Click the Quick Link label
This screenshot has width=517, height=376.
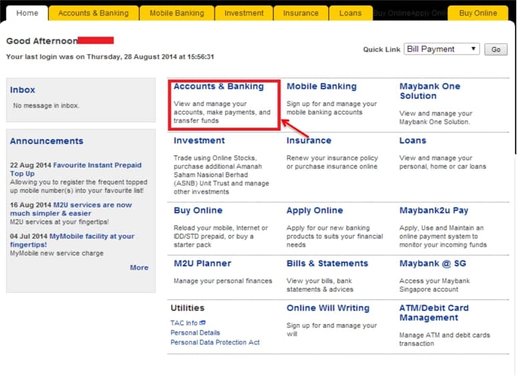pyautogui.click(x=381, y=49)
